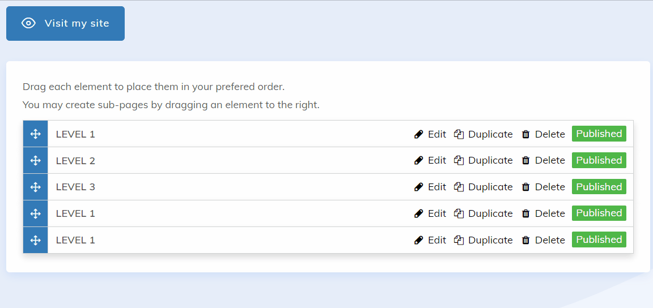The image size is (653, 308).
Task: Click the move handle for LEVEL 3
Action: click(x=35, y=187)
